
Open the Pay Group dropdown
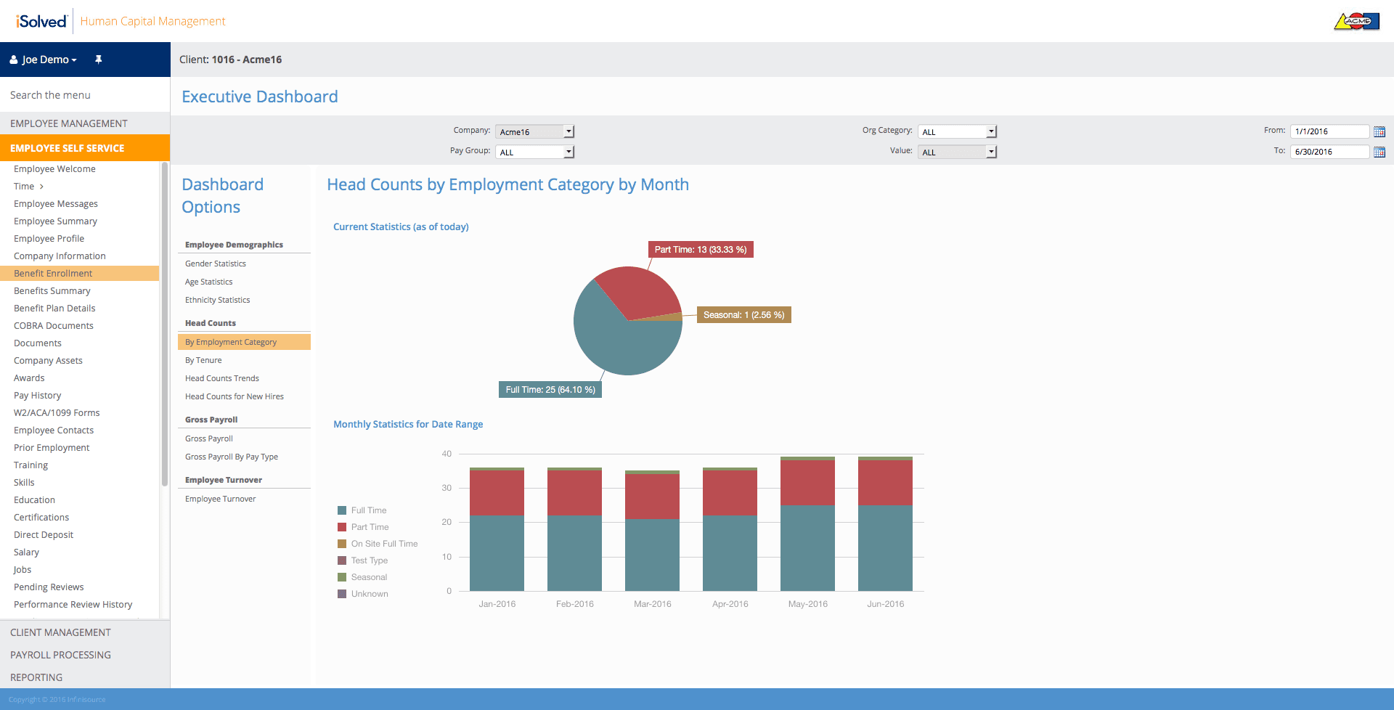coord(535,152)
